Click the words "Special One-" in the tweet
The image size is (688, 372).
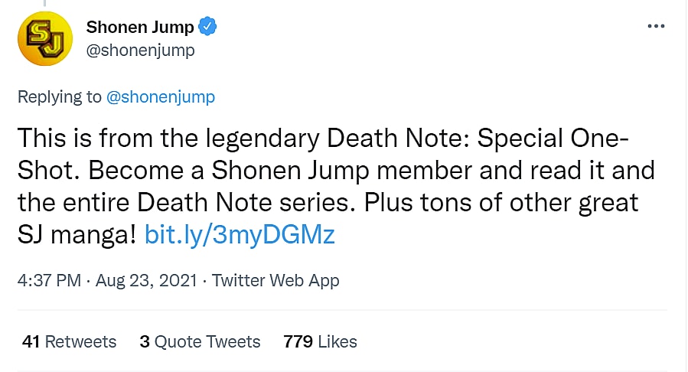coord(552,139)
